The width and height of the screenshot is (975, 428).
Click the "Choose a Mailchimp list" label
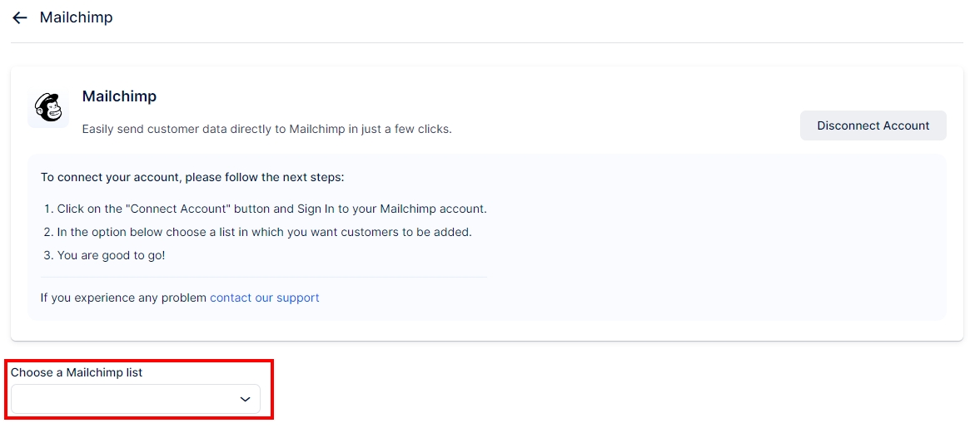click(77, 372)
